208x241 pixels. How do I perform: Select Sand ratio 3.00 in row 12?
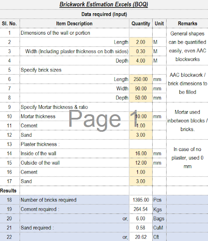[141, 135]
